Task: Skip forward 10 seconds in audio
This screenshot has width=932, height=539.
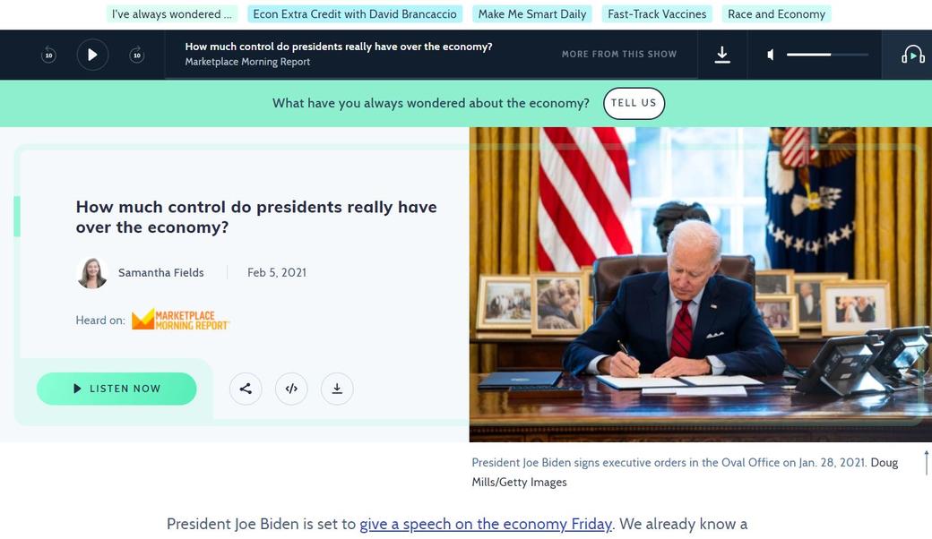Action: coord(137,55)
